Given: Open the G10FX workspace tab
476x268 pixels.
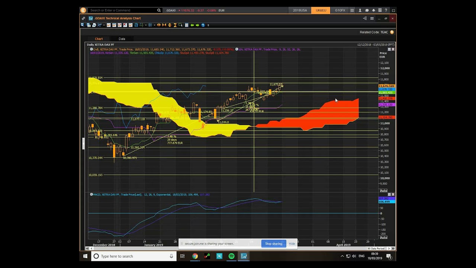Looking at the screenshot, I should pyautogui.click(x=340, y=10).
